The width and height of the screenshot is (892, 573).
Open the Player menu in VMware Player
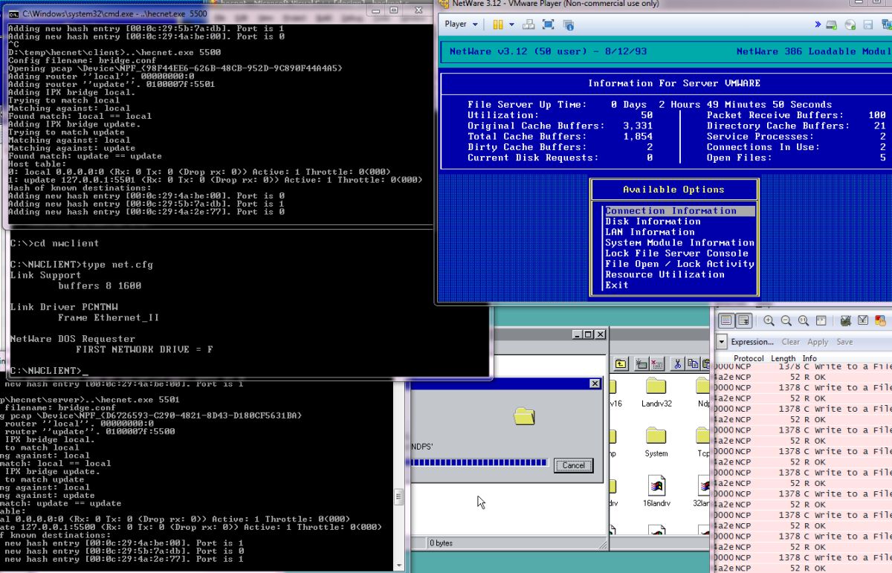click(460, 24)
